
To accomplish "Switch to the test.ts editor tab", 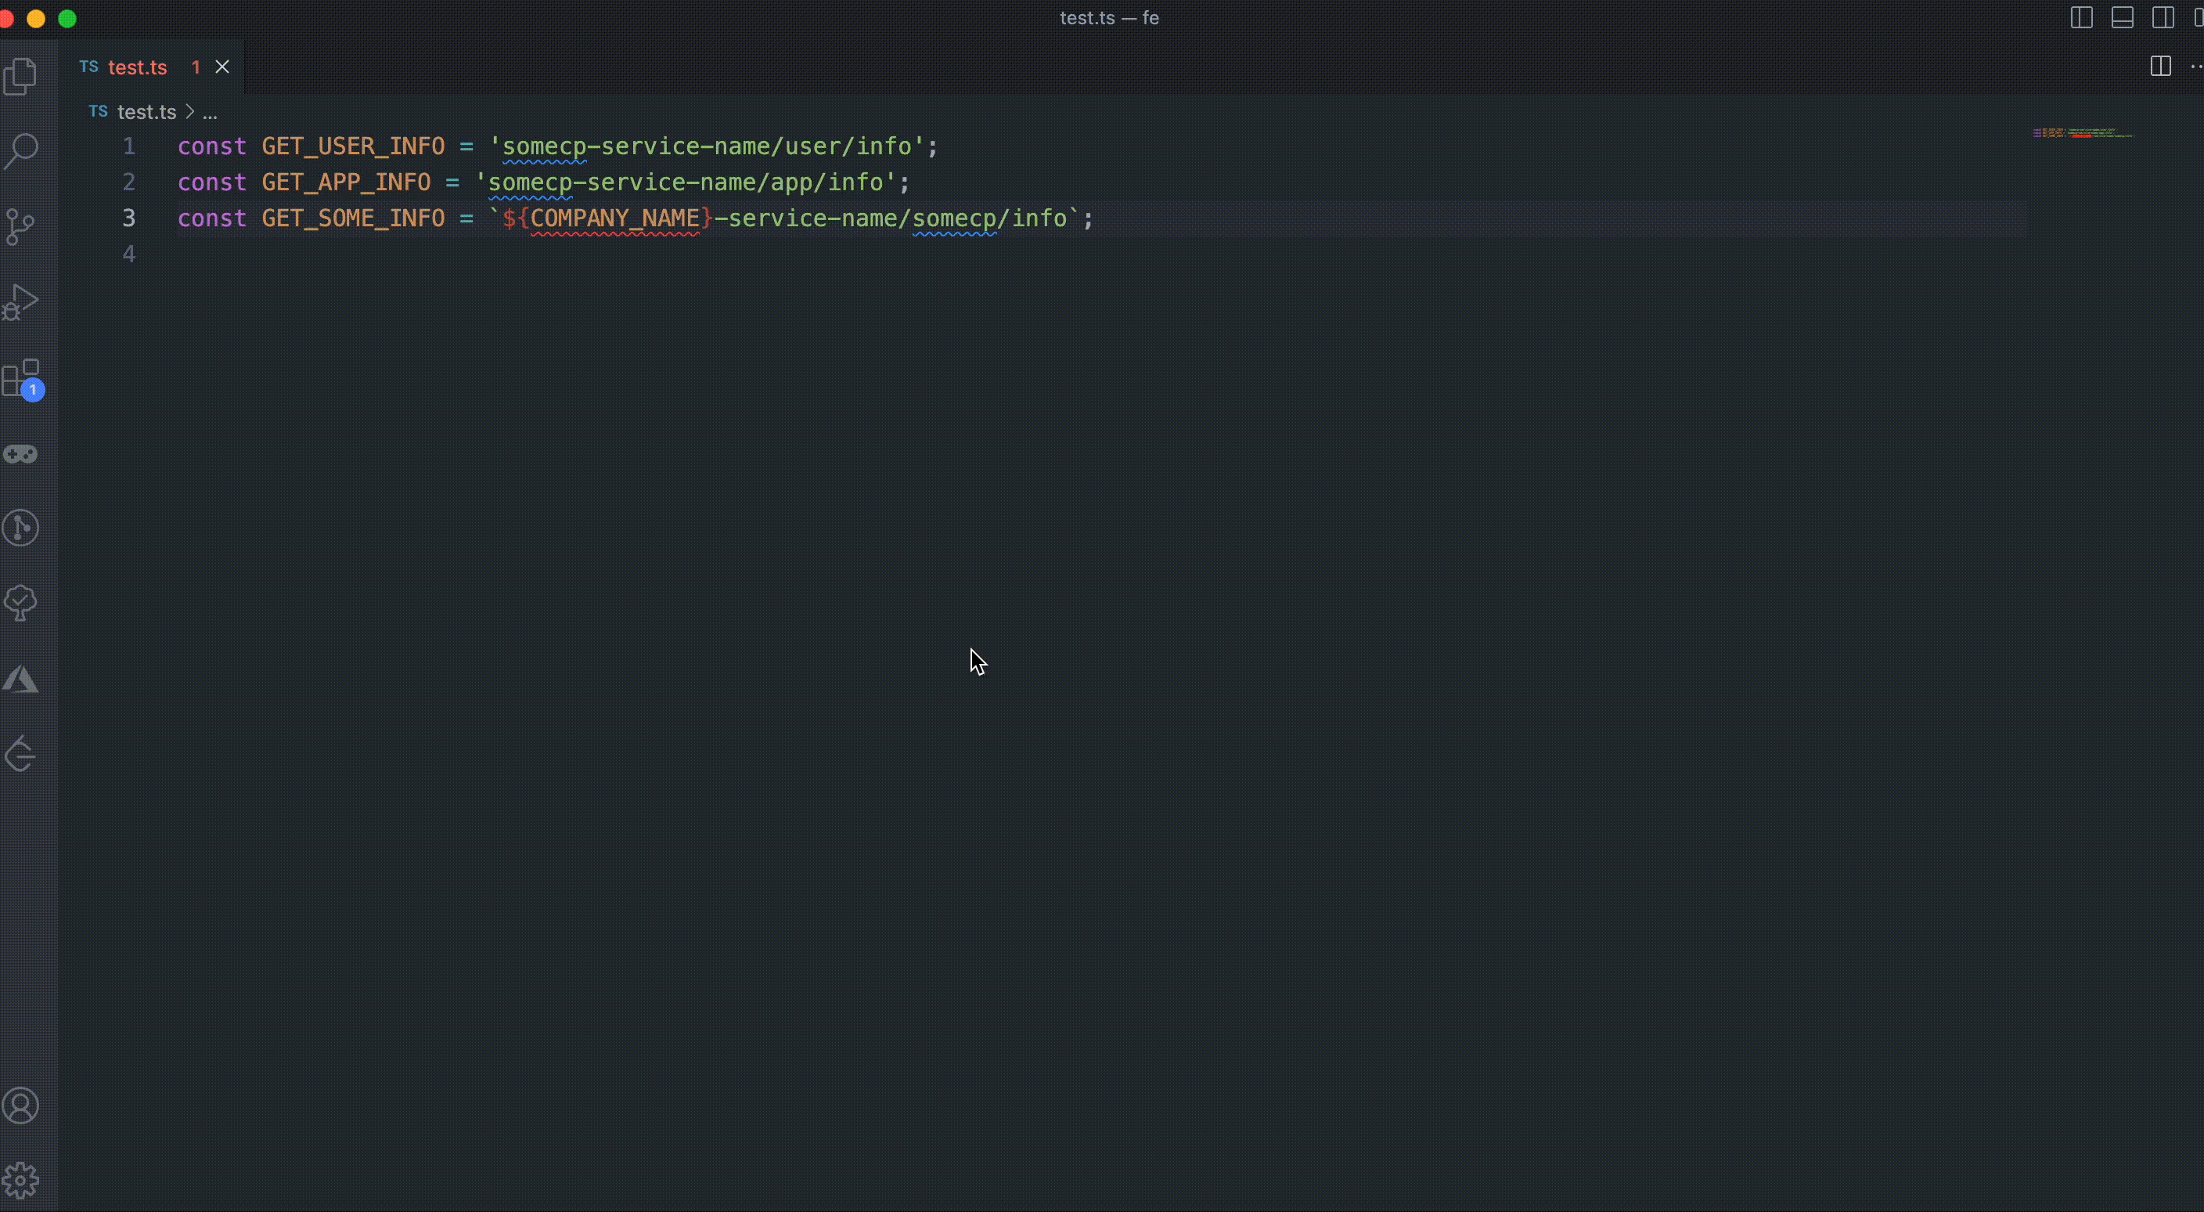I will point(139,67).
